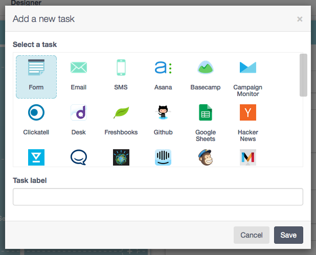Click the task list scrollbar thumb
Screen dimensions: 316x255
(x=303, y=75)
